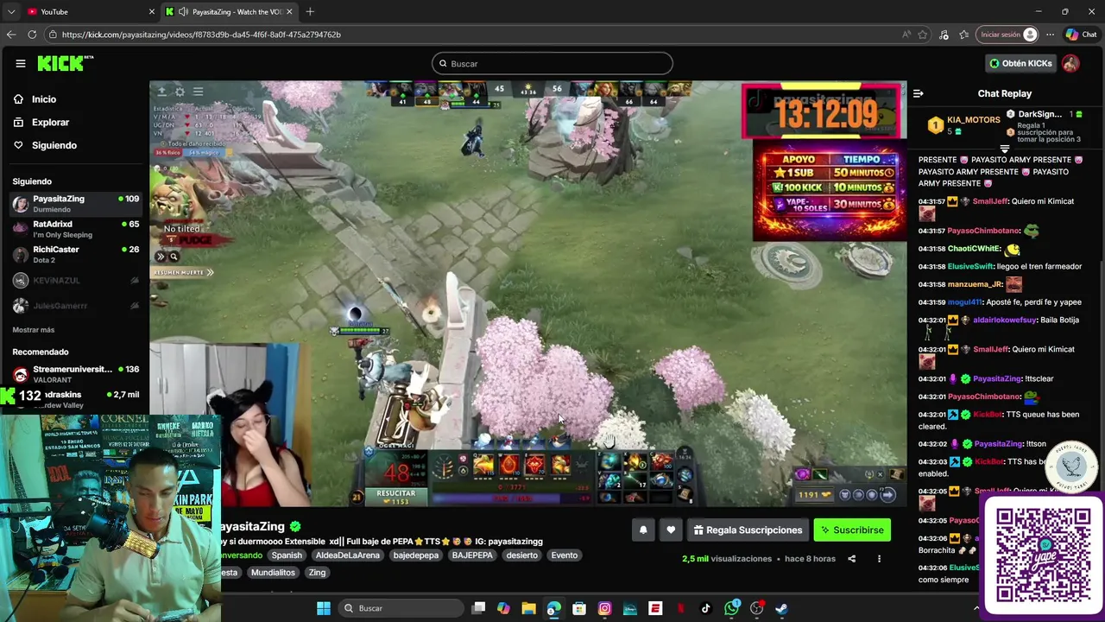Select the desierto tag
This screenshot has width=1105, height=622.
click(521, 555)
